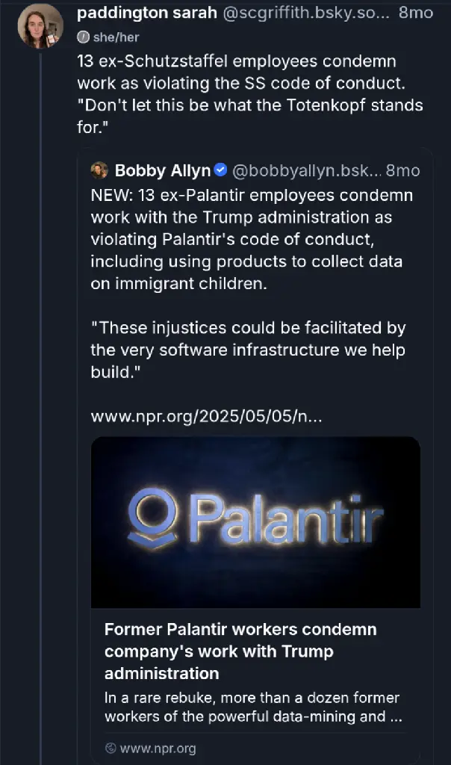Click sarah's post text about Schutzstaffel employees

(249, 94)
